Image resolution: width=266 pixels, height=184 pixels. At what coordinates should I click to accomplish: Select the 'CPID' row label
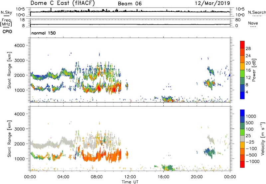pos(7,32)
